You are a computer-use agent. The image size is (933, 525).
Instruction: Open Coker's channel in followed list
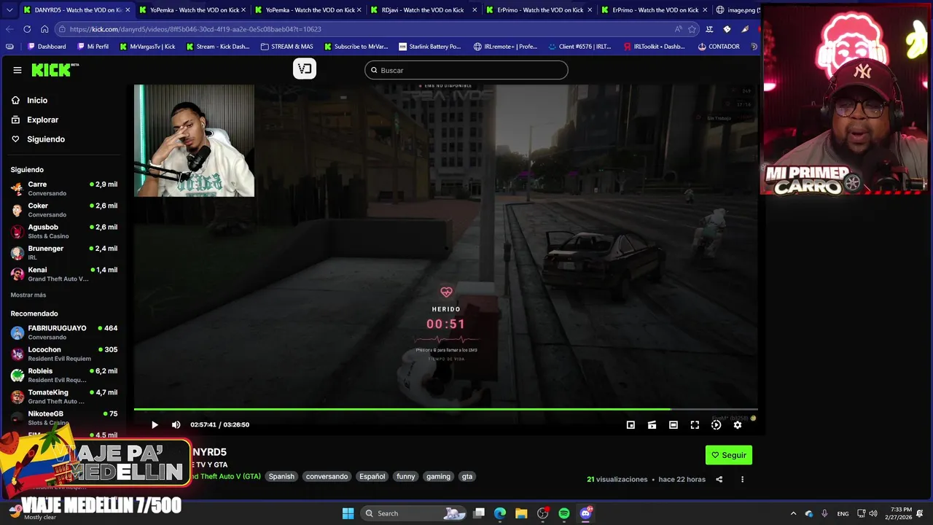[64, 210]
